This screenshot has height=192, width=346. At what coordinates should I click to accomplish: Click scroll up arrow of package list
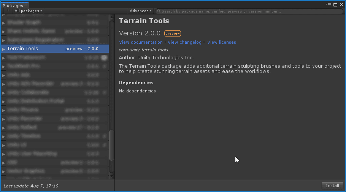(x=111, y=17)
